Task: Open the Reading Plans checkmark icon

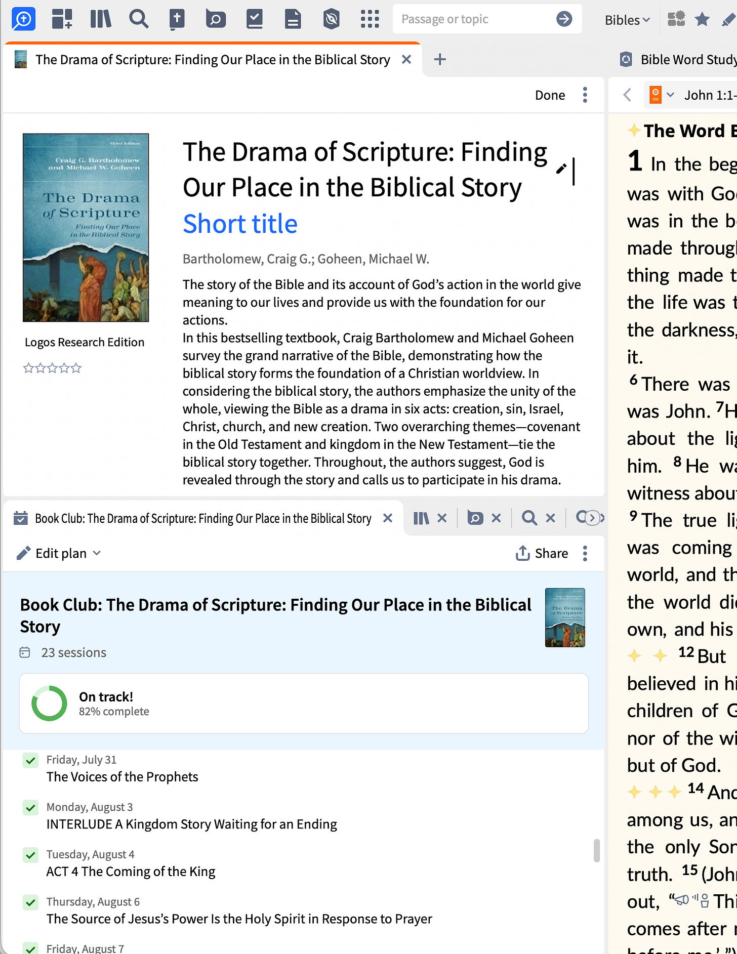Action: (x=254, y=19)
